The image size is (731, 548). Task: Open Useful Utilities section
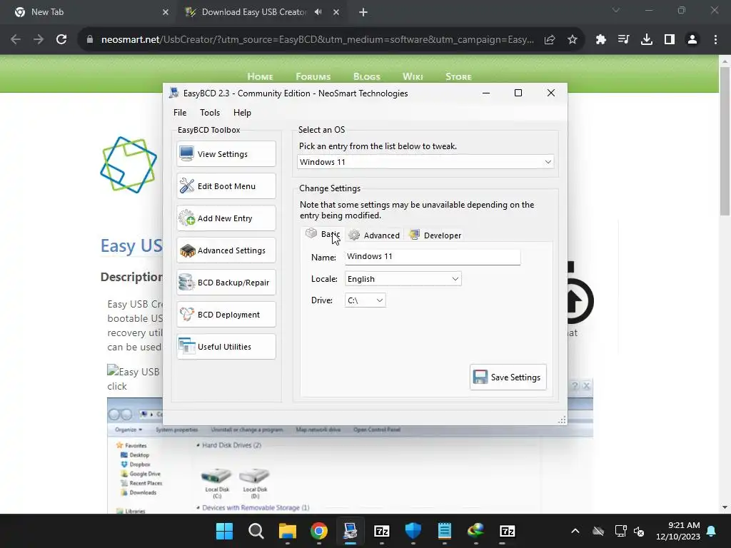tap(226, 347)
